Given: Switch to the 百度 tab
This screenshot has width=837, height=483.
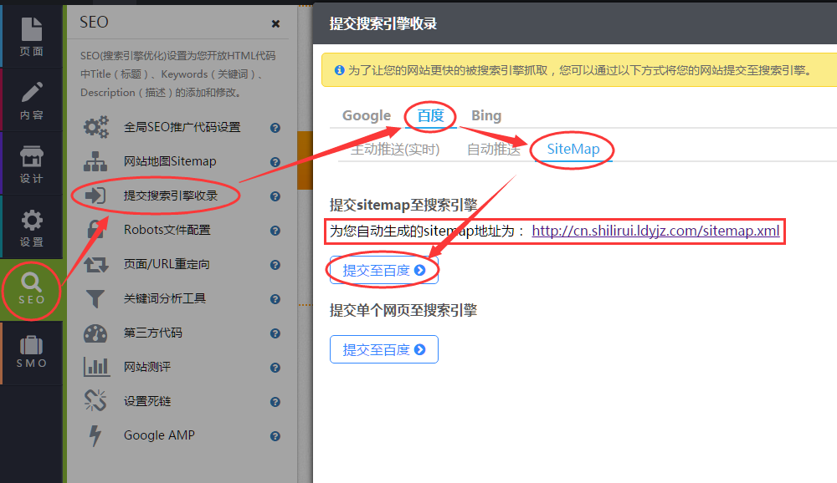Looking at the screenshot, I should [431, 115].
